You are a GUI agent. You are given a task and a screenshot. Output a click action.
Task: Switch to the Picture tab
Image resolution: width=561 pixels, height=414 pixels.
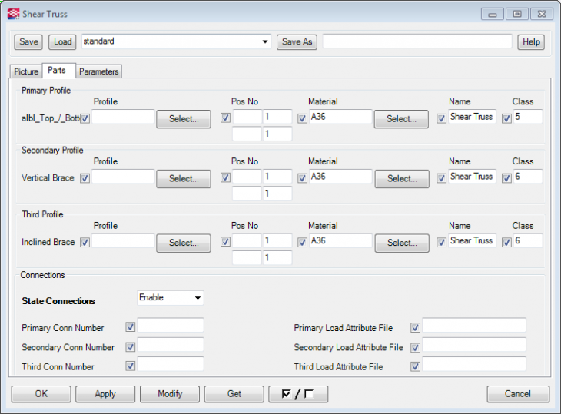point(26,71)
